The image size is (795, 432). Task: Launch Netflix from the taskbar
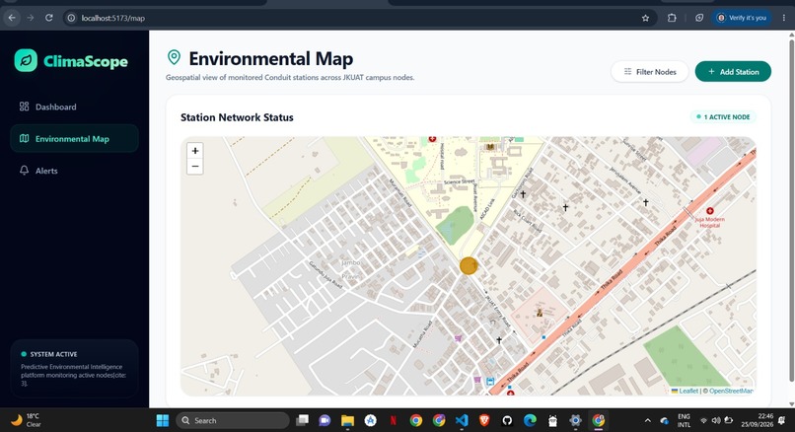point(393,420)
